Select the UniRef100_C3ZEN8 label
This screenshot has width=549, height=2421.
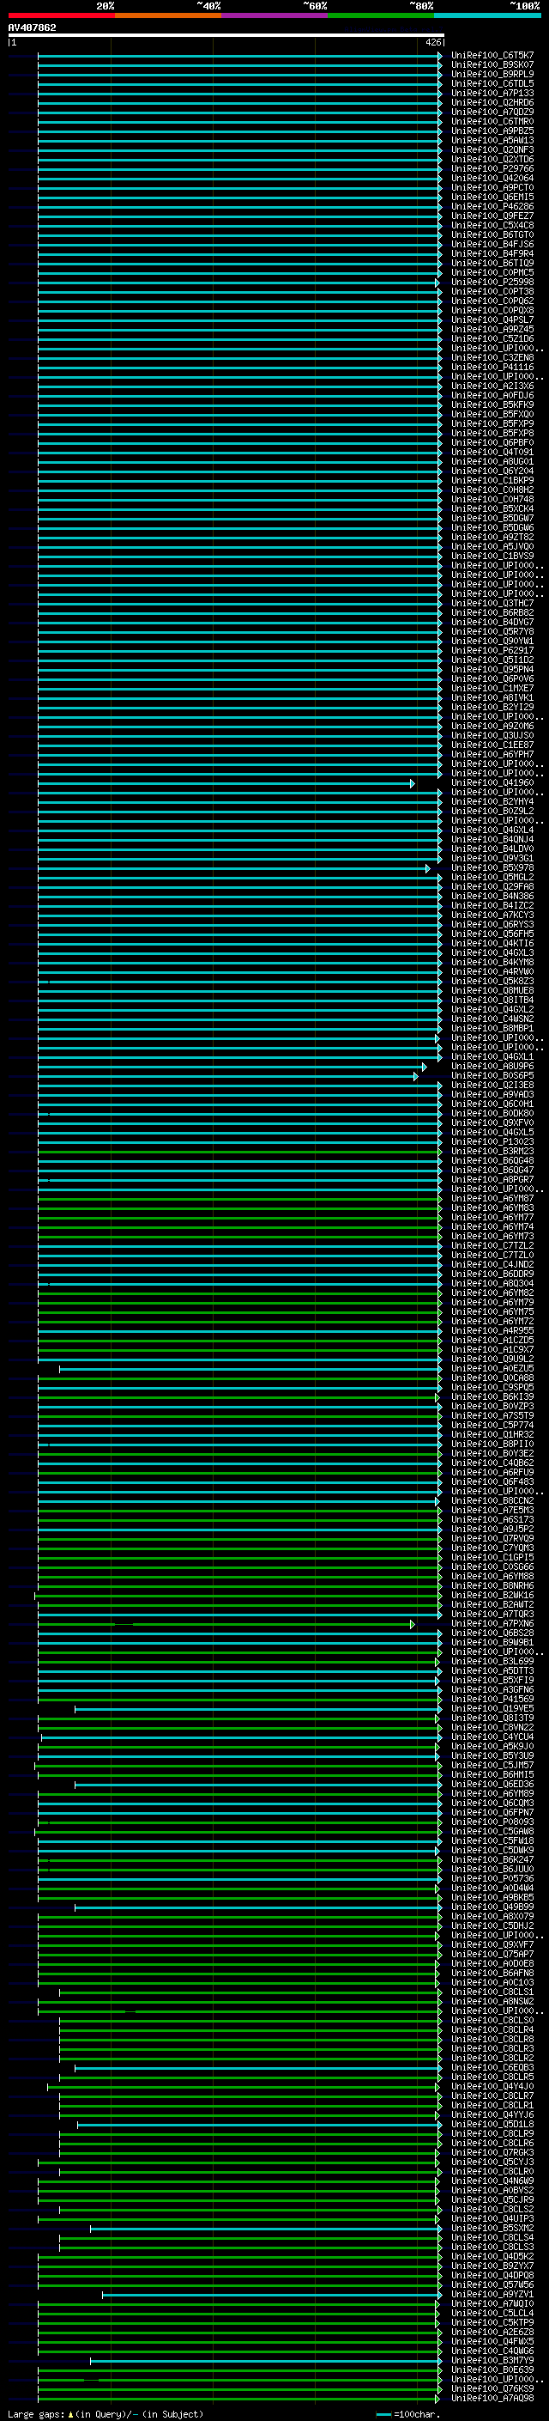pos(492,358)
